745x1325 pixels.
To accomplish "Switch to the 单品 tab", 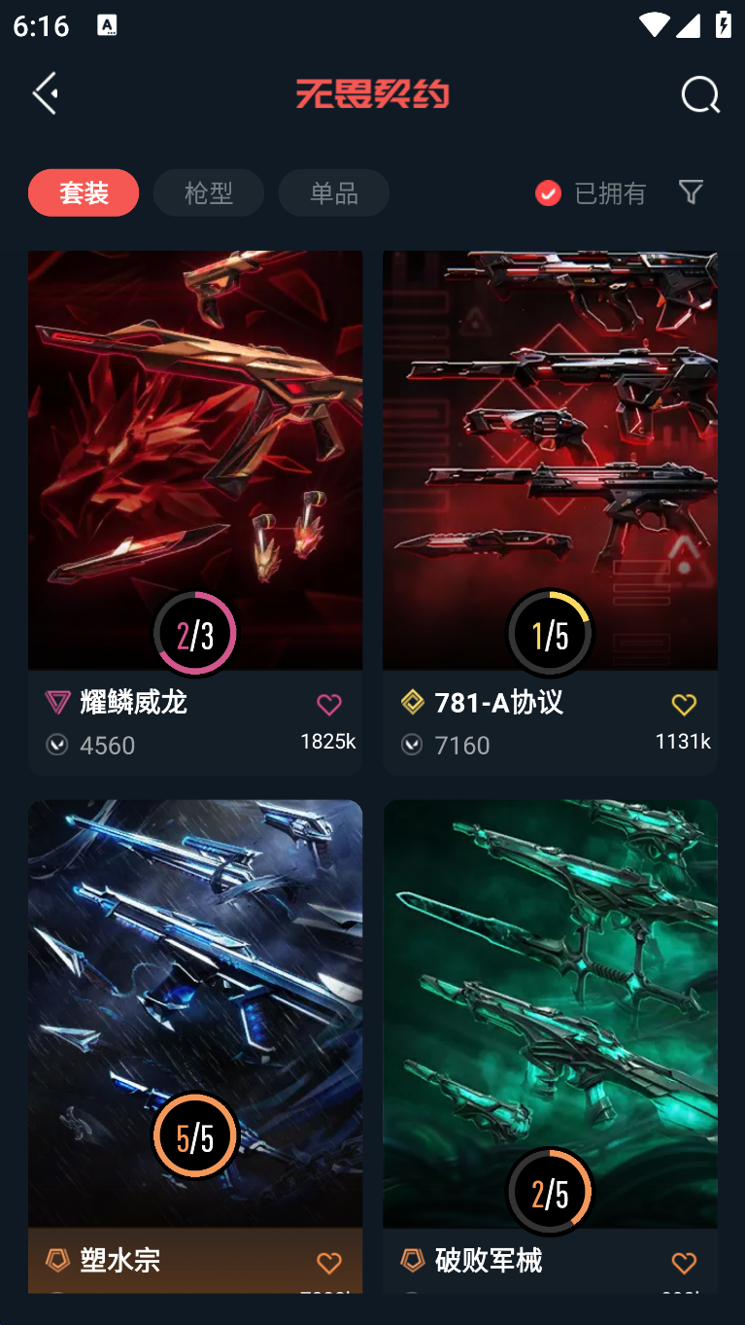I will (x=334, y=192).
